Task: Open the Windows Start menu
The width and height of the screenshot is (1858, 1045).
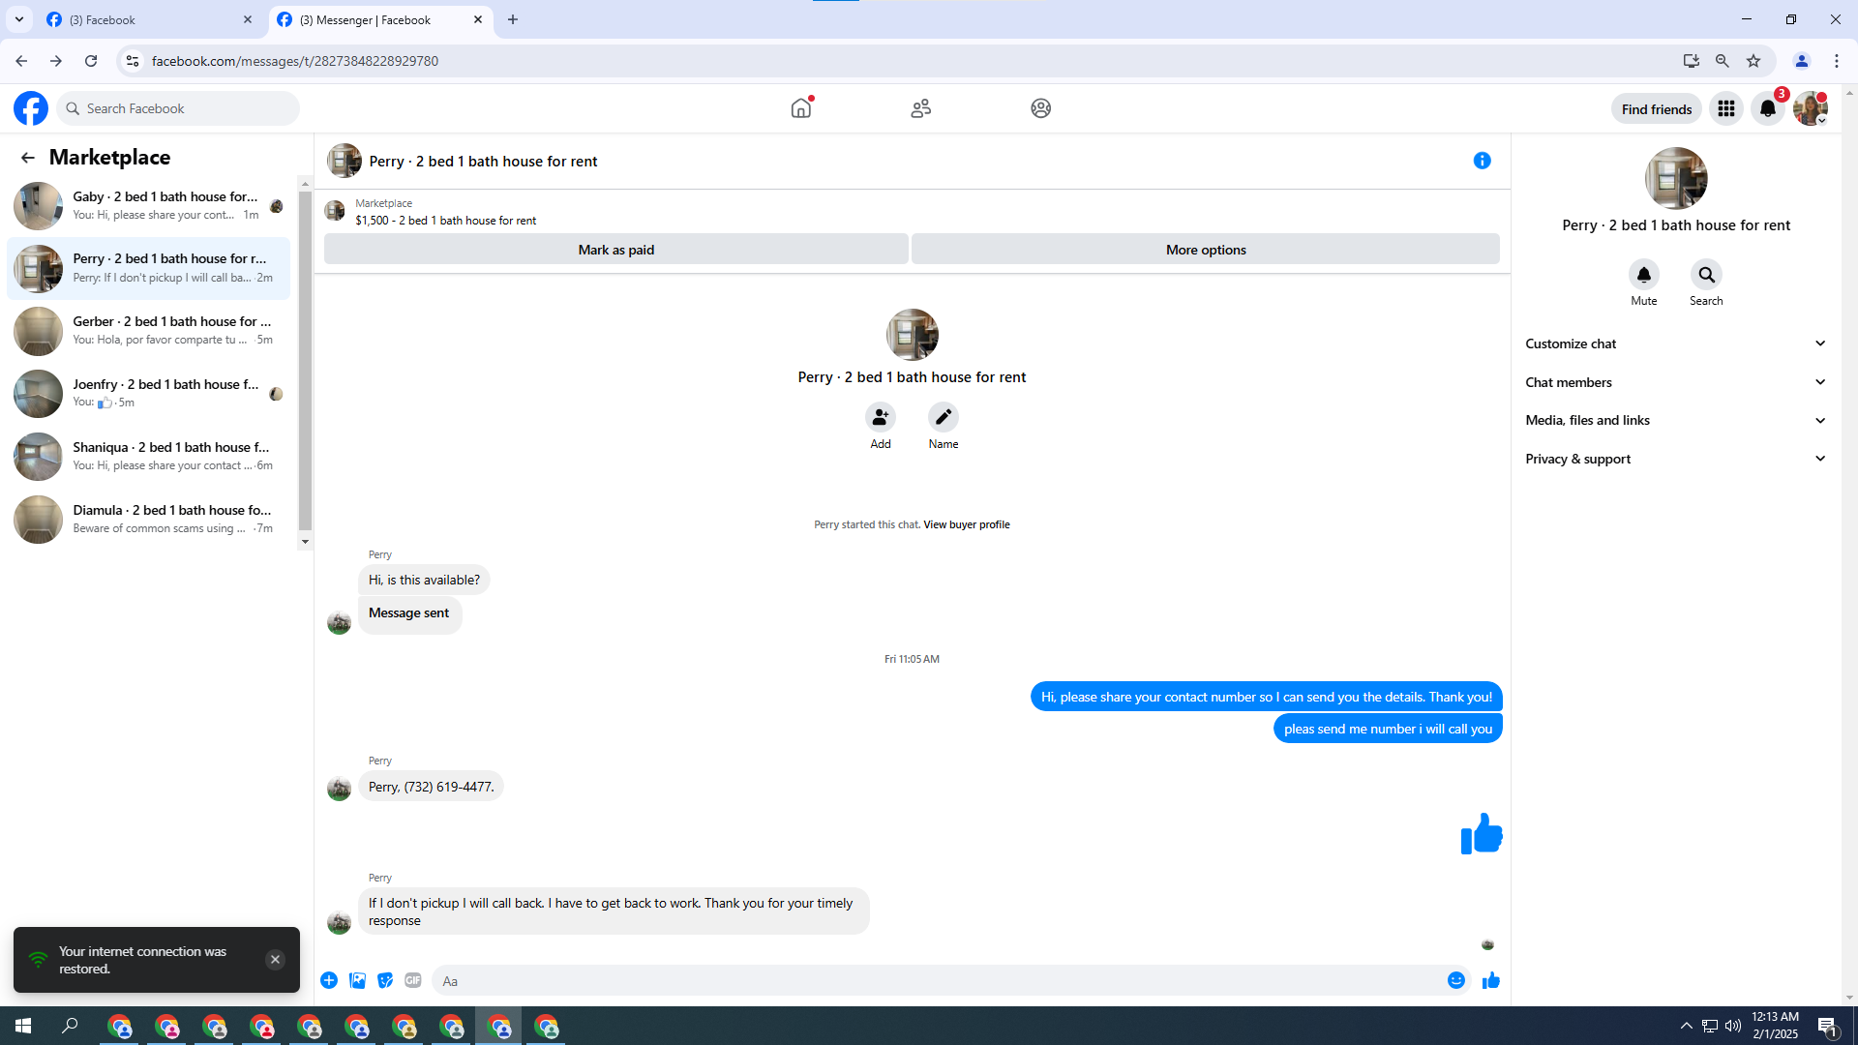Action: [x=23, y=1026]
